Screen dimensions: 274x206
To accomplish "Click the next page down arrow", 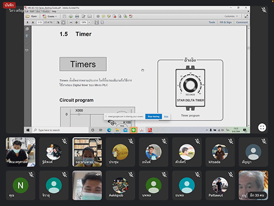I will point(33,23).
